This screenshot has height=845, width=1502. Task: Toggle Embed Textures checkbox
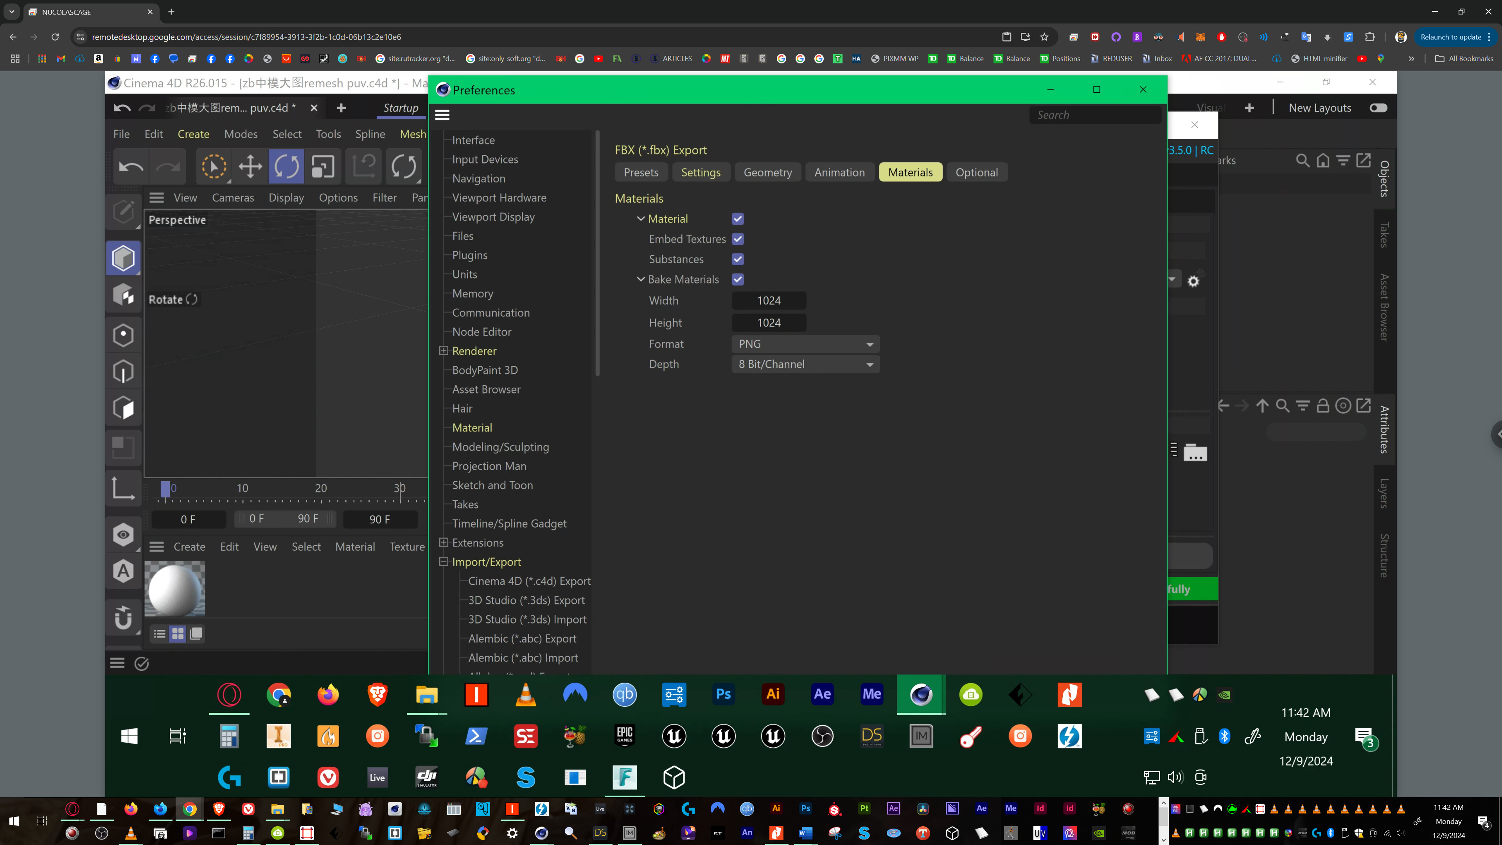coord(738,239)
